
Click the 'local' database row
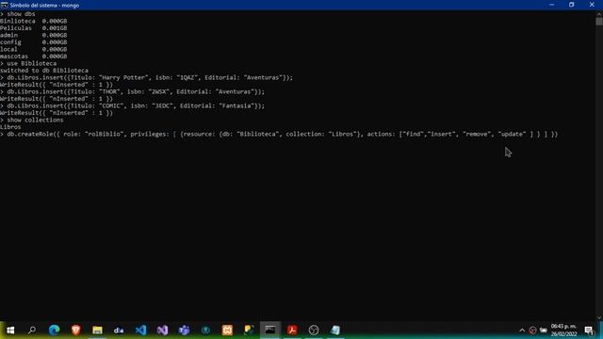coord(34,49)
